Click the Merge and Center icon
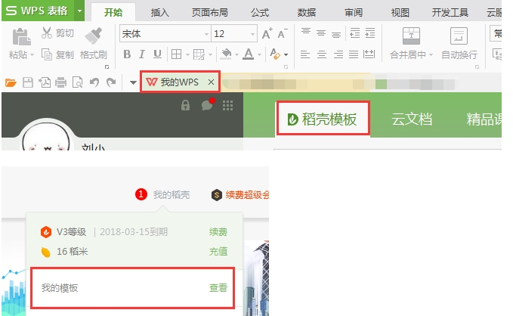This screenshot has width=513, height=316. (x=411, y=36)
